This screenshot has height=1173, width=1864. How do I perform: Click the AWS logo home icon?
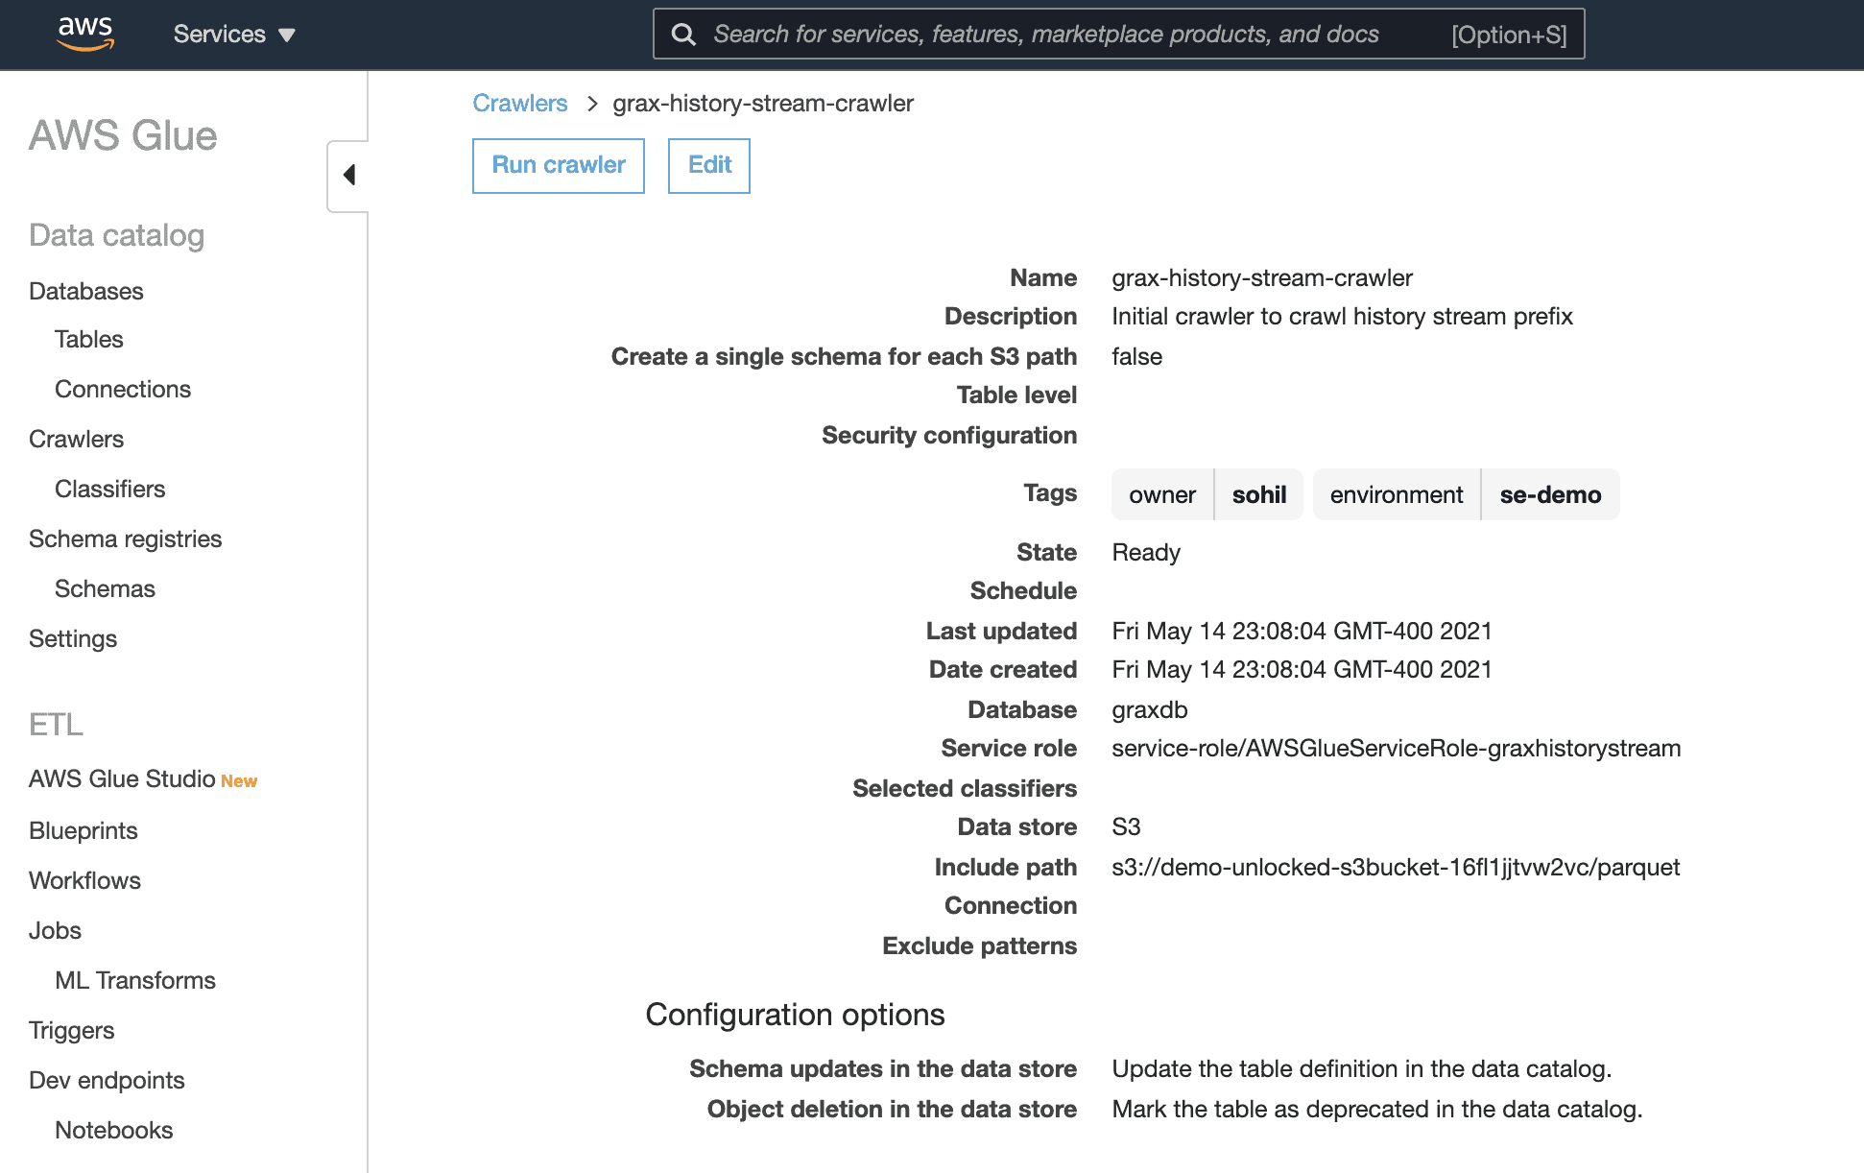85,33
